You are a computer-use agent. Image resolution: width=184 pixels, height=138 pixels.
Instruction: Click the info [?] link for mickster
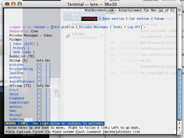[x=39, y=65]
